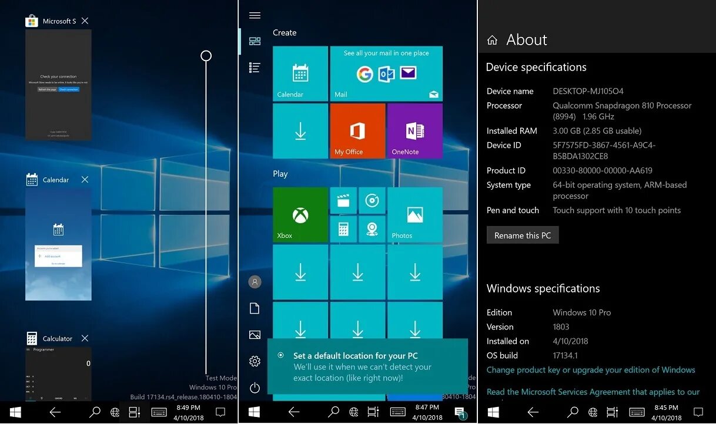Select the Edition value Windows 10 Pro
The width and height of the screenshot is (716, 424).
point(581,312)
